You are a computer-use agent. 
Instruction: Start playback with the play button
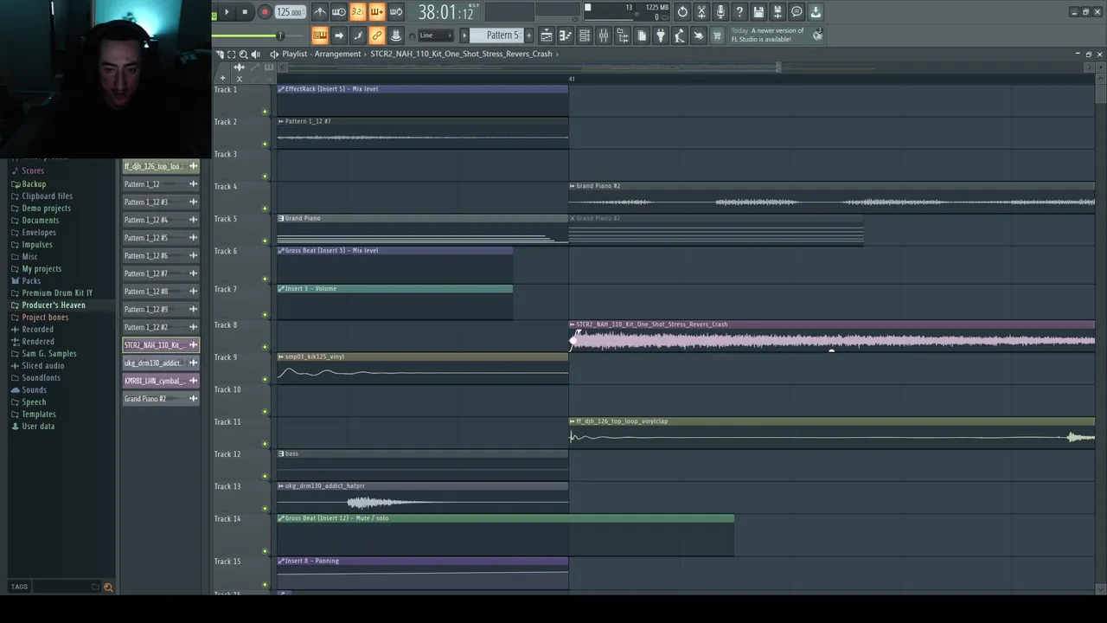227,12
